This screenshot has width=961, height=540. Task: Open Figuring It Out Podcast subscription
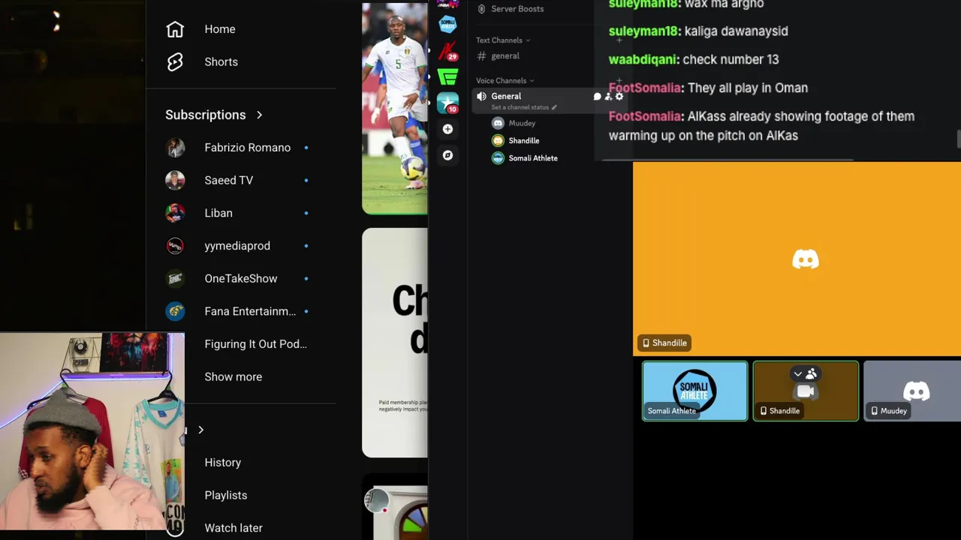(x=255, y=344)
